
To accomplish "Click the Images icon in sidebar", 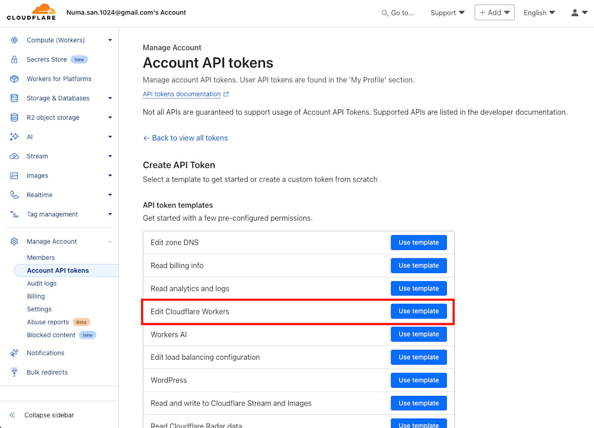I will click(x=14, y=176).
